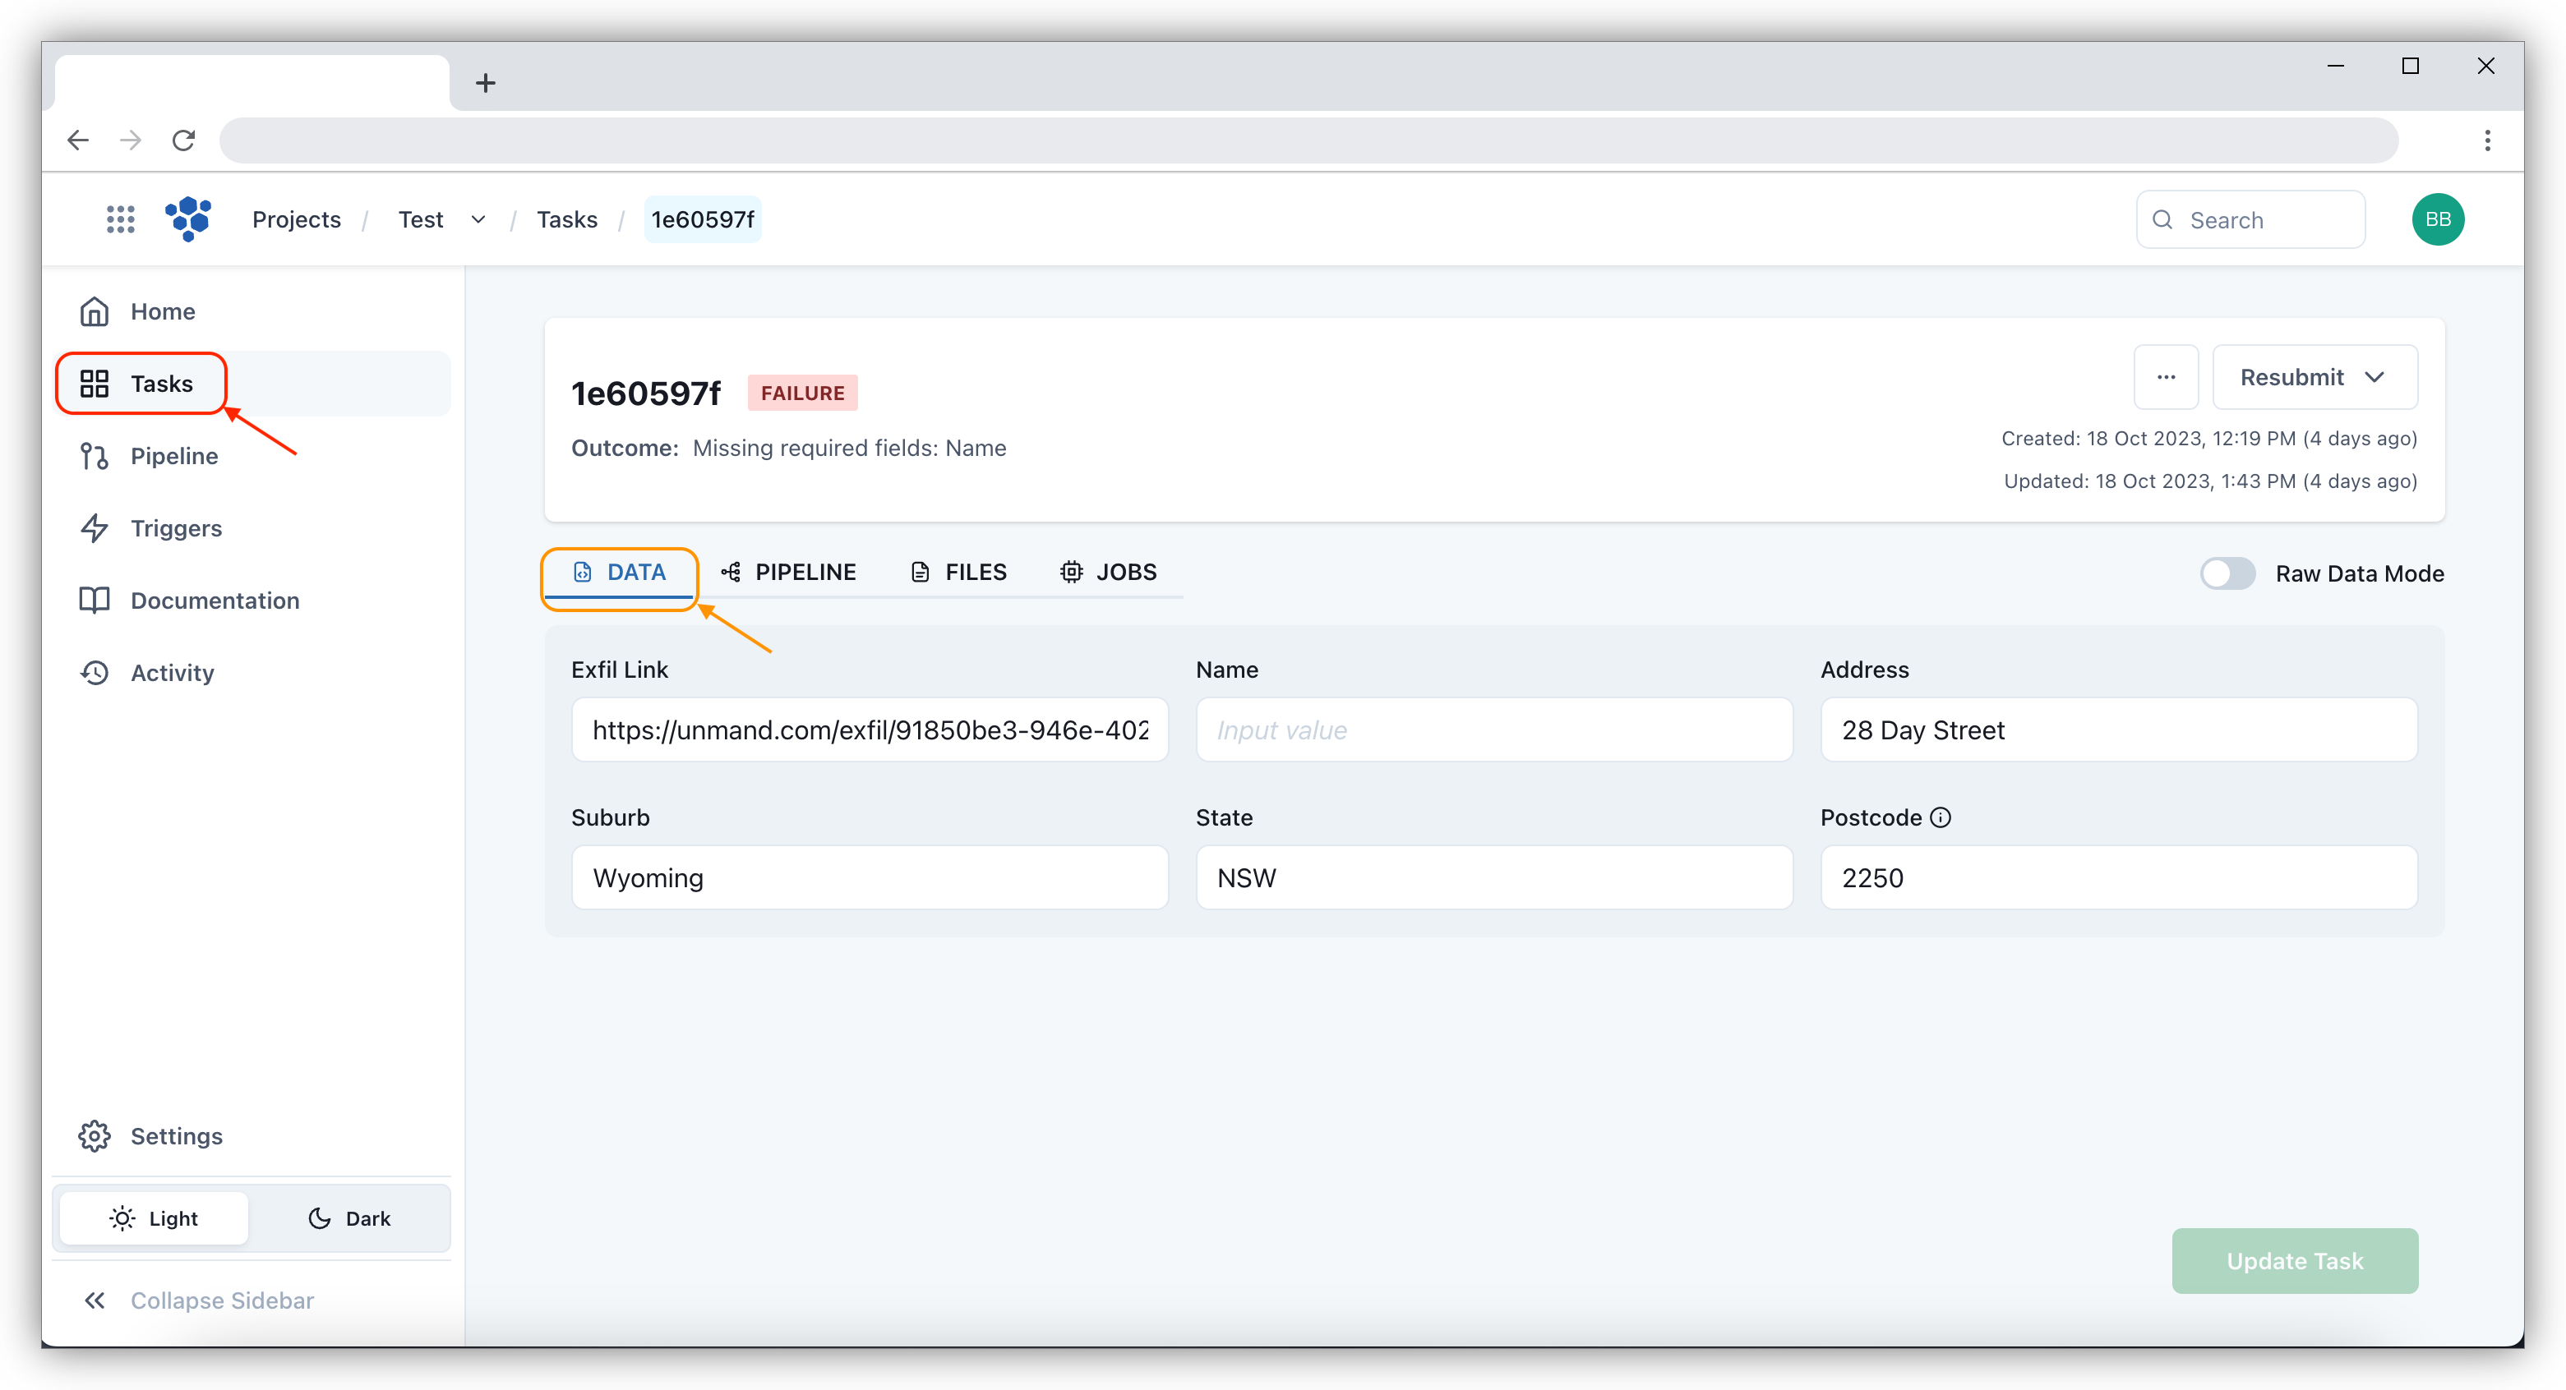Click the grid apps icon top left
Image resolution: width=2566 pixels, height=1390 pixels.
click(x=120, y=219)
